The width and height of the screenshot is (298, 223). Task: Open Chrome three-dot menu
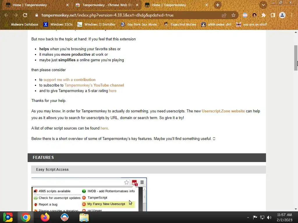pos(292,15)
